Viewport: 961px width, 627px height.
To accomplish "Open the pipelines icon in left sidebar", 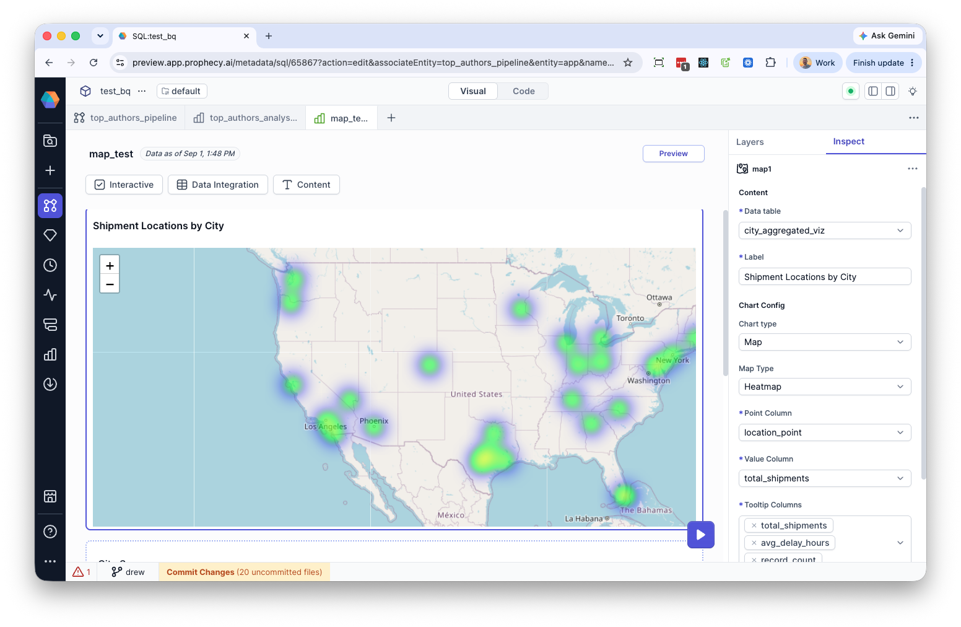I will coord(50,206).
